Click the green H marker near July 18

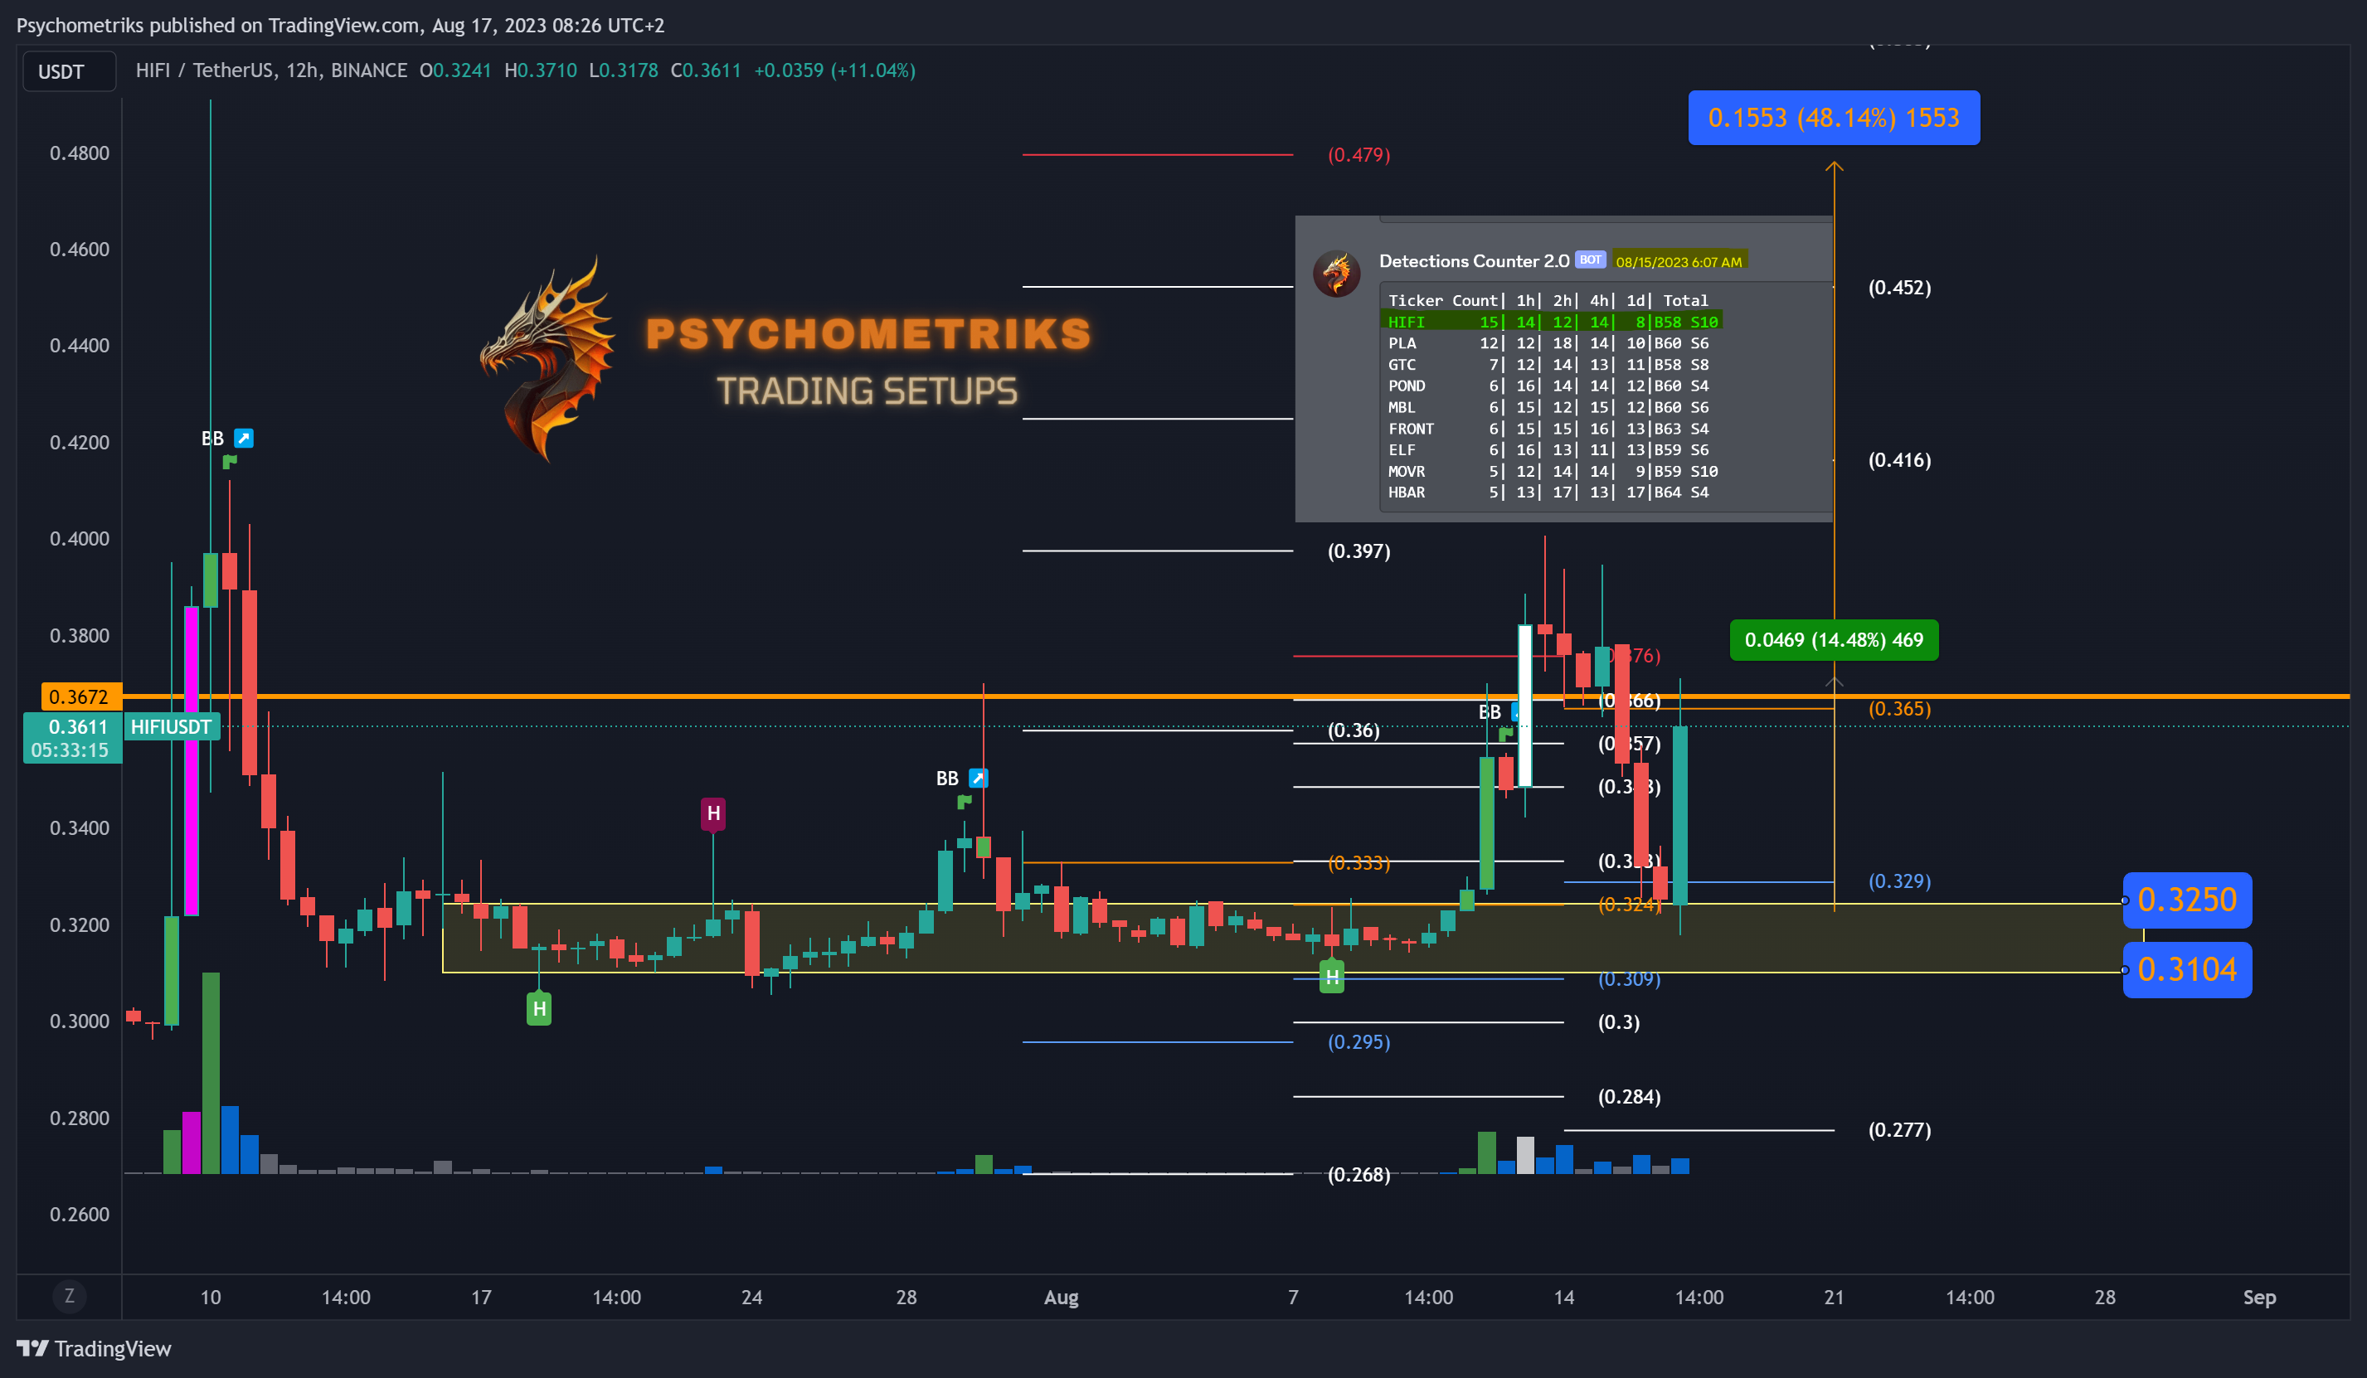[x=539, y=1009]
